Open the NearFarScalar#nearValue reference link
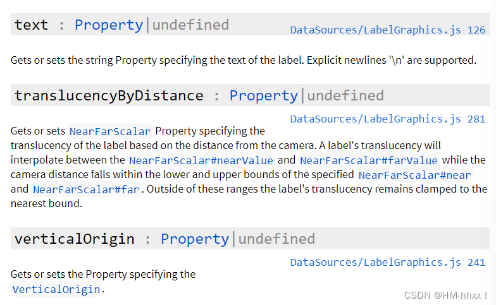This screenshot has height=305, width=496. 201,160
